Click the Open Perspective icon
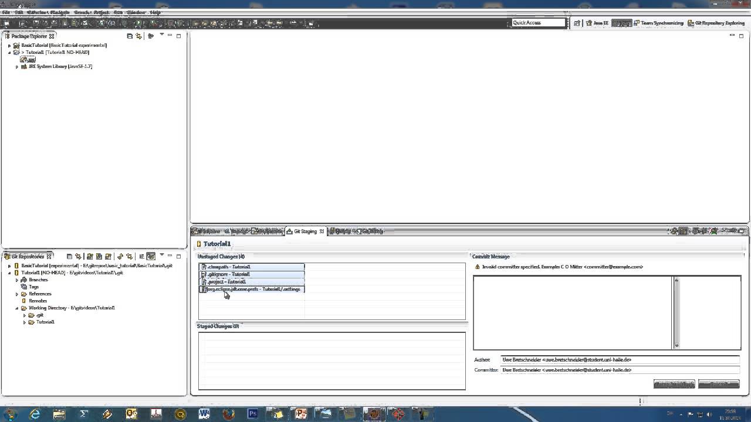 577,23
